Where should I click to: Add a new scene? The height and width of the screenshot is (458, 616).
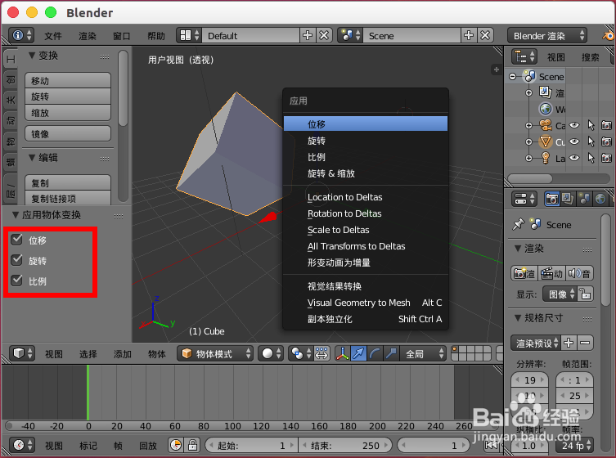point(469,35)
